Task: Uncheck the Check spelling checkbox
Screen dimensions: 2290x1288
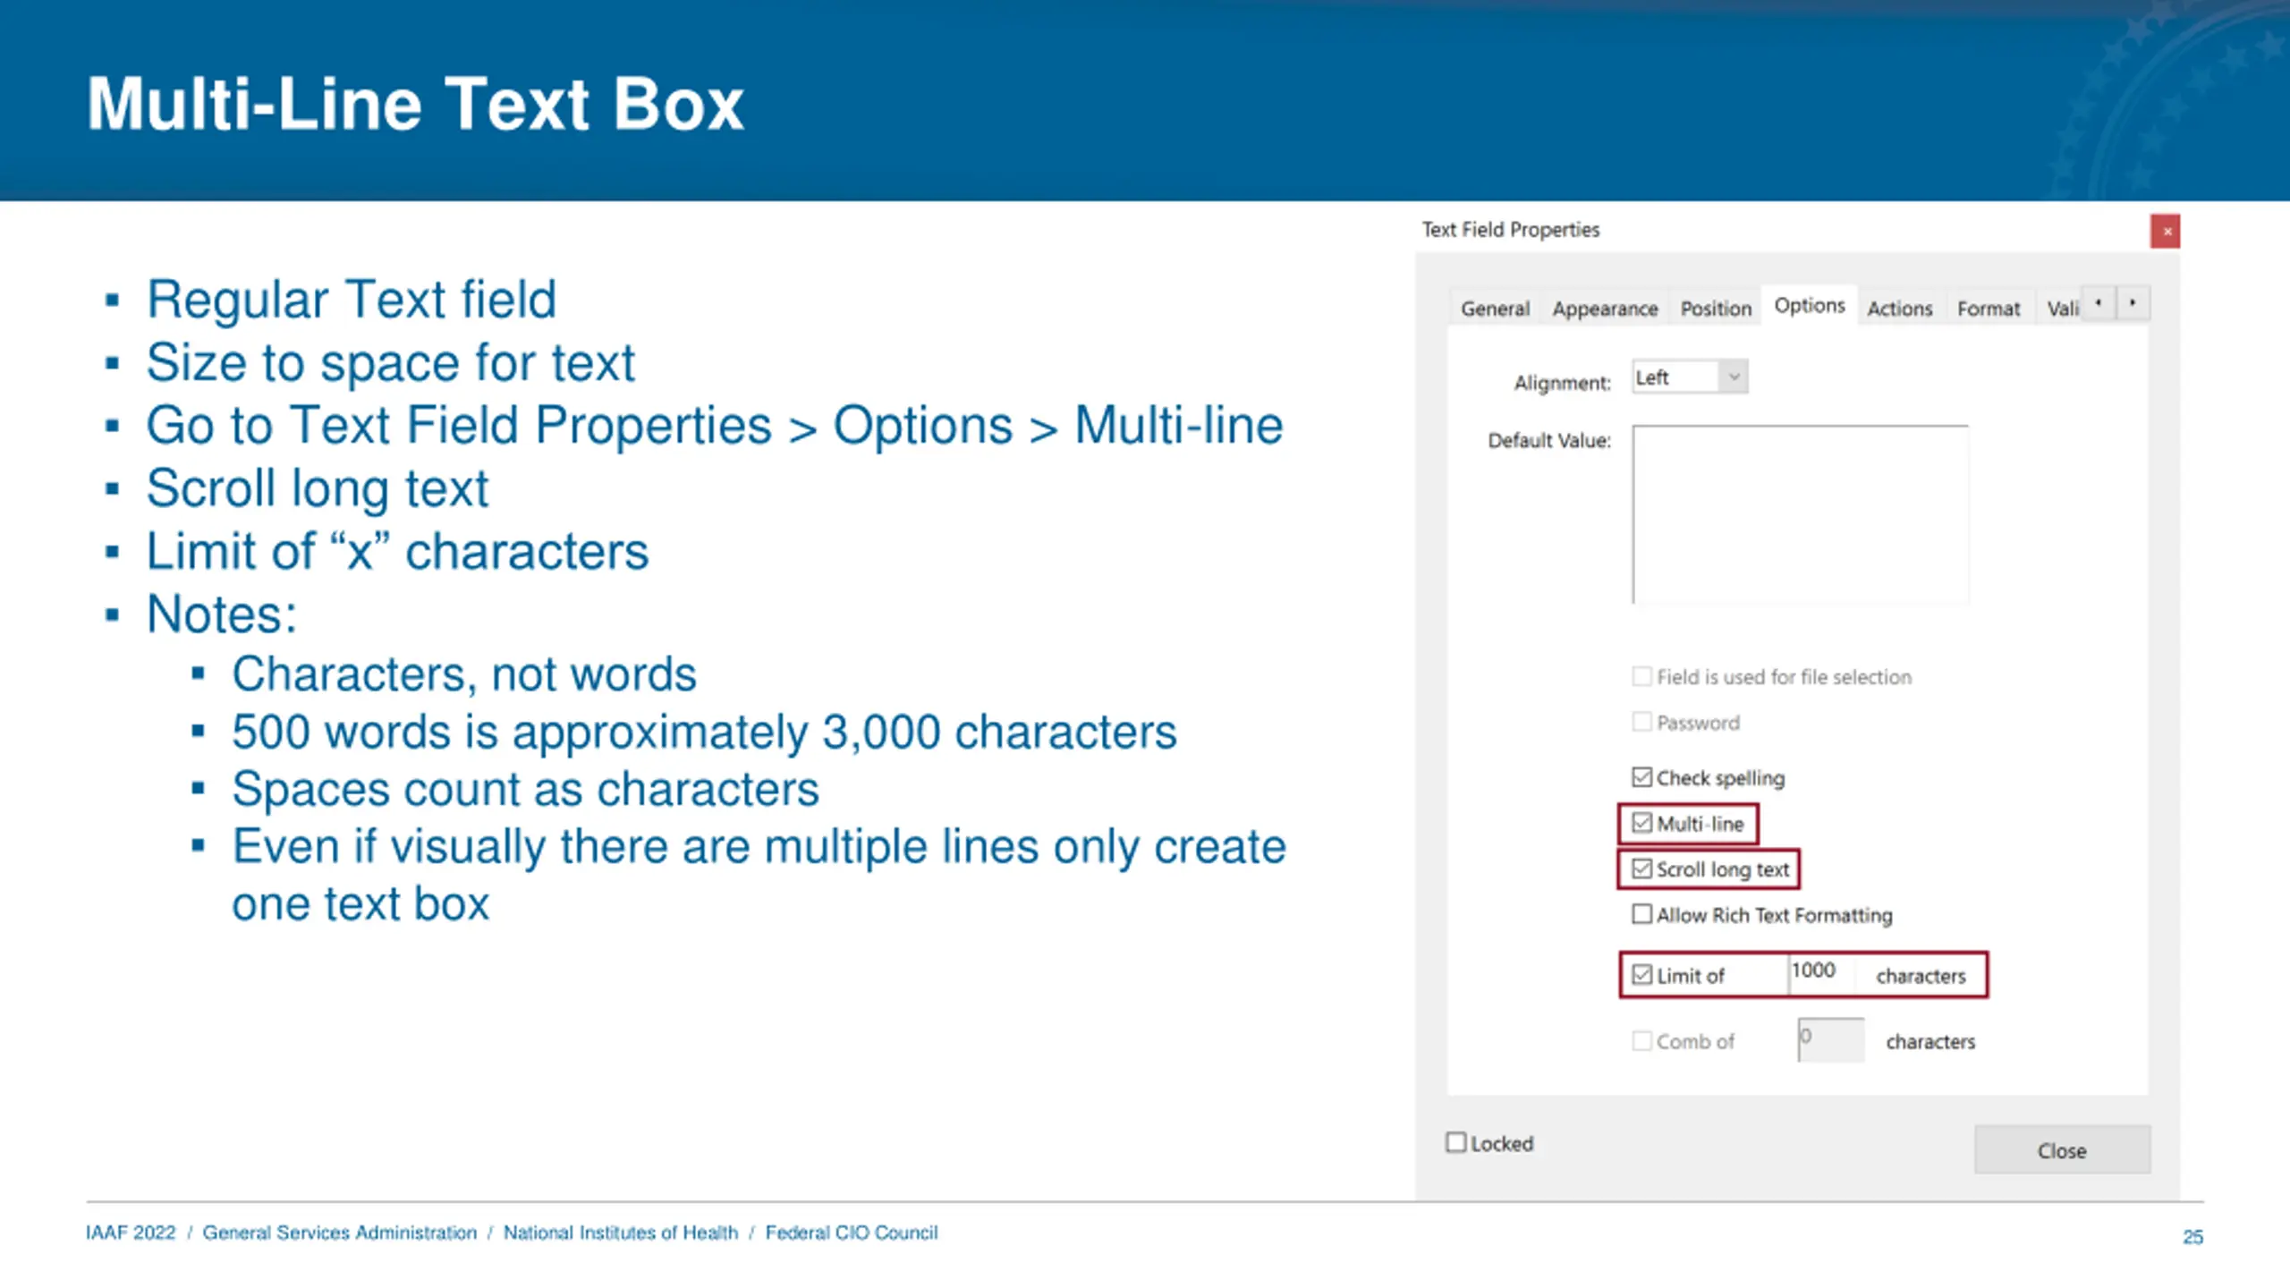Action: (x=1642, y=776)
